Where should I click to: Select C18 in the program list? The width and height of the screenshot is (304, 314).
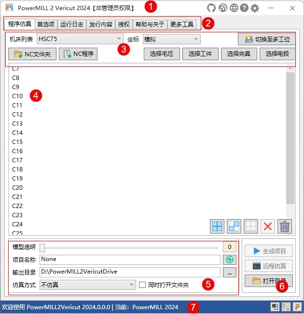[17, 169]
